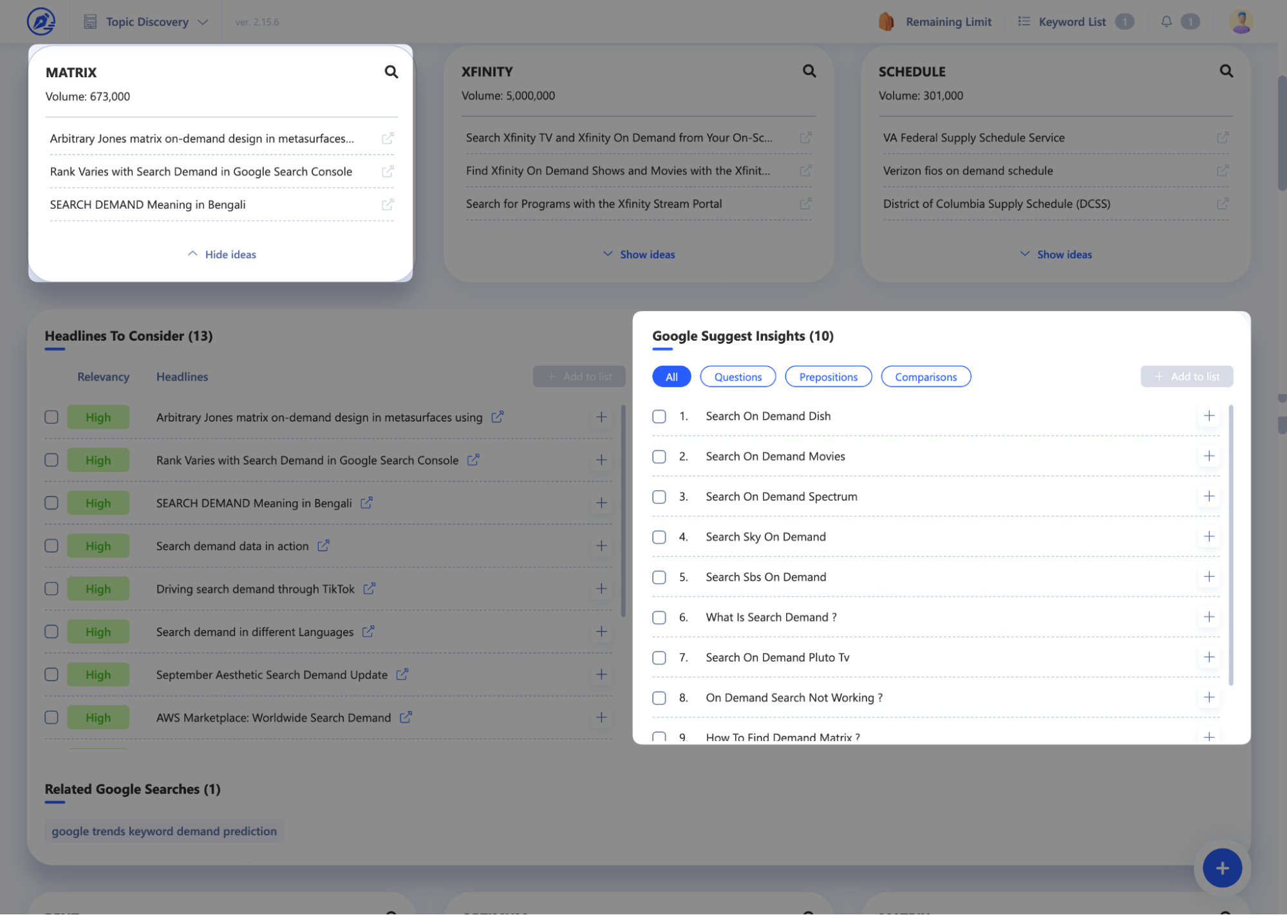Image resolution: width=1287 pixels, height=915 pixels.
Task: Select the Questions filter tab
Action: [x=738, y=377]
